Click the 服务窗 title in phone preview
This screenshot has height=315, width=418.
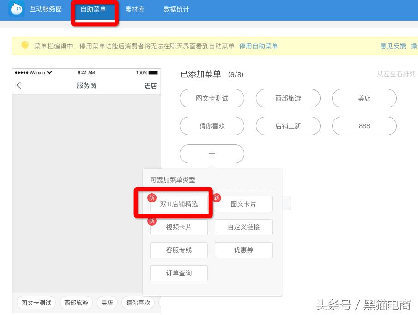[86, 85]
